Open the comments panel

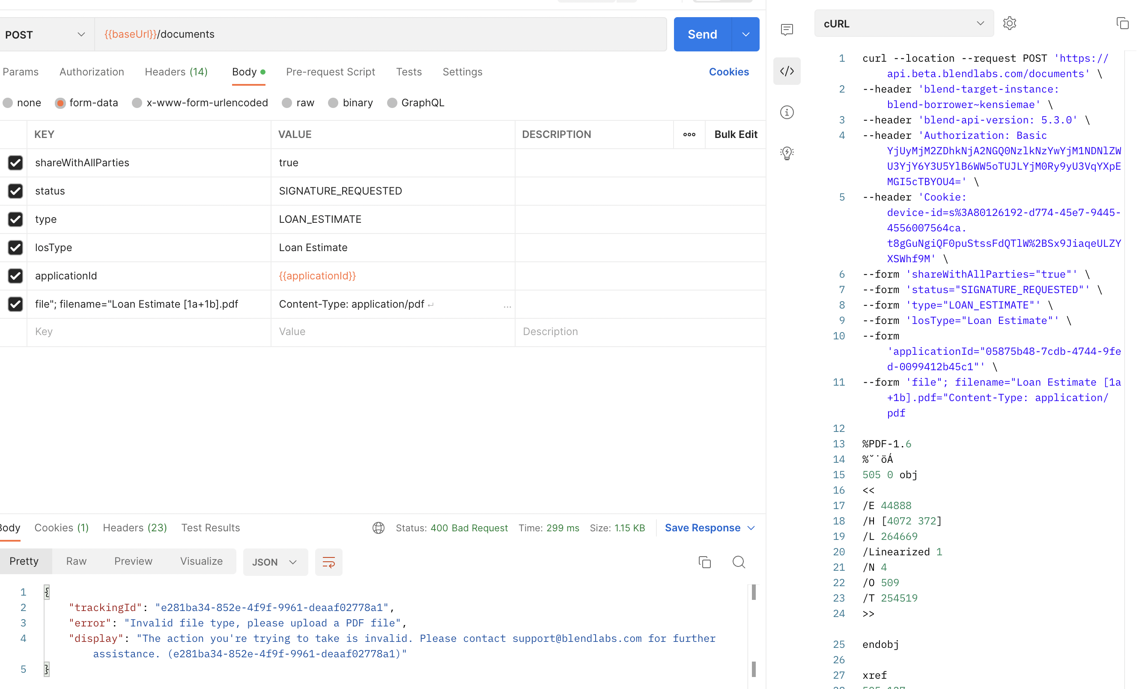(x=787, y=30)
